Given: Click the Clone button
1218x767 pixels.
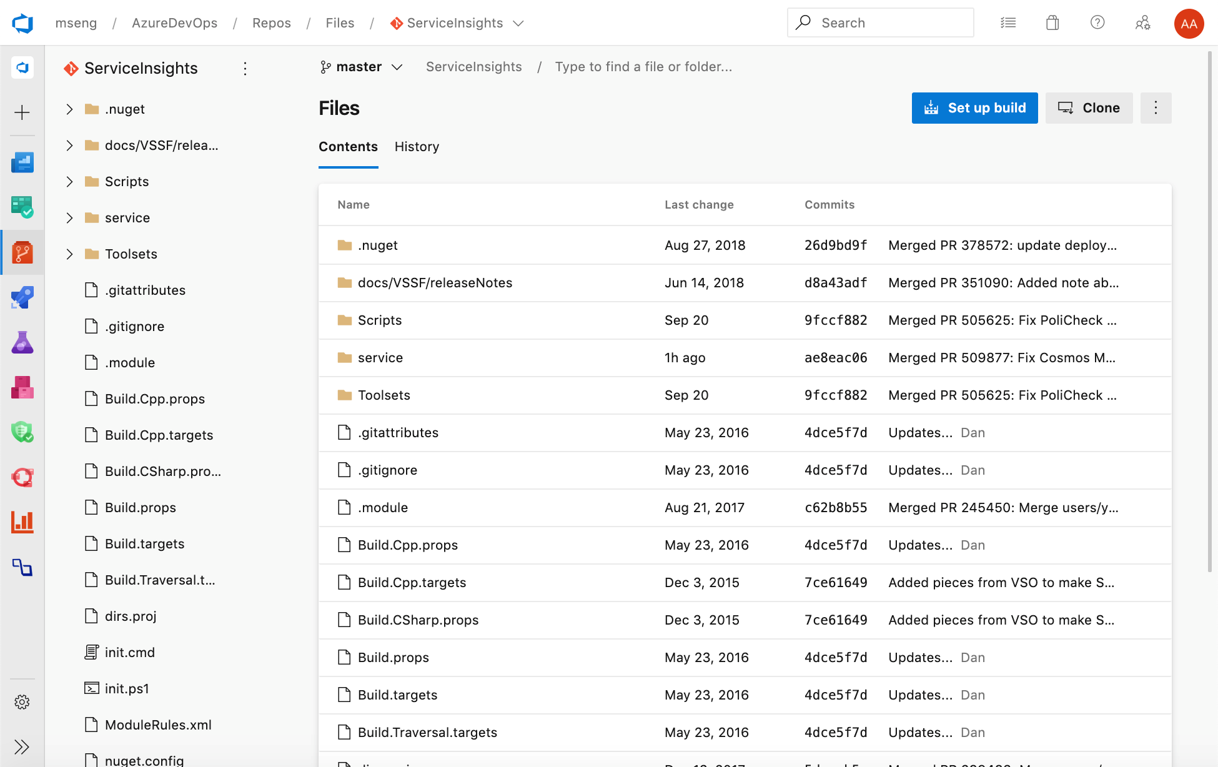Looking at the screenshot, I should [1089, 108].
